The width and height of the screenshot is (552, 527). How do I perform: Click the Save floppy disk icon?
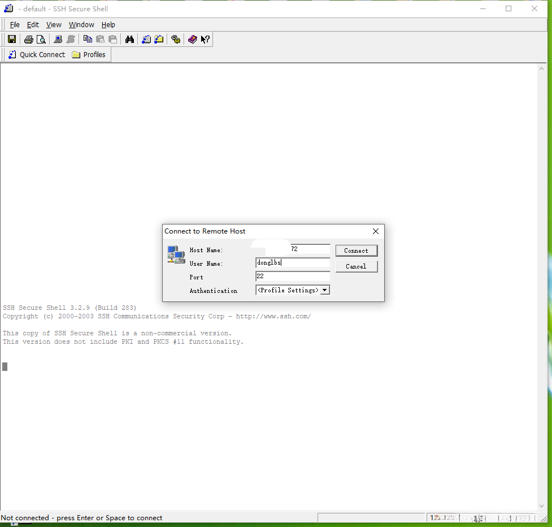click(12, 39)
